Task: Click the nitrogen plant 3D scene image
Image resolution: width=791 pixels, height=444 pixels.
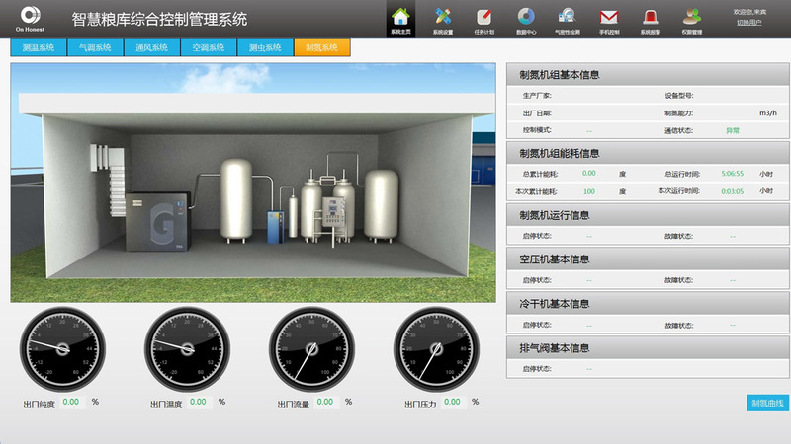Action: pos(252,183)
